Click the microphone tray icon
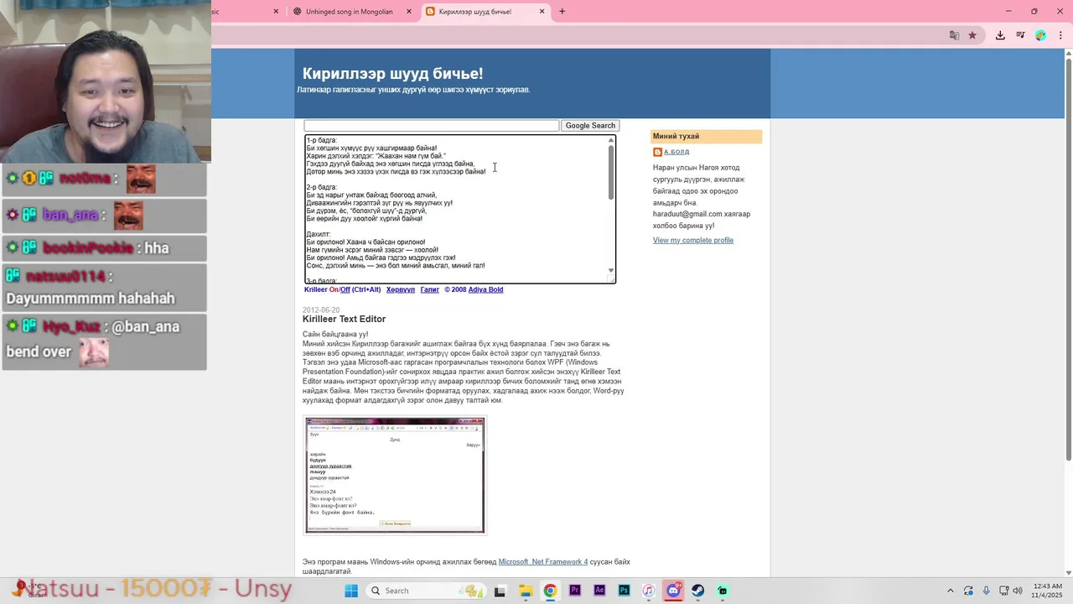Image resolution: width=1073 pixels, height=604 pixels. coord(986,591)
